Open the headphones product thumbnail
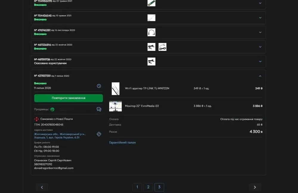 (x=151, y=32)
